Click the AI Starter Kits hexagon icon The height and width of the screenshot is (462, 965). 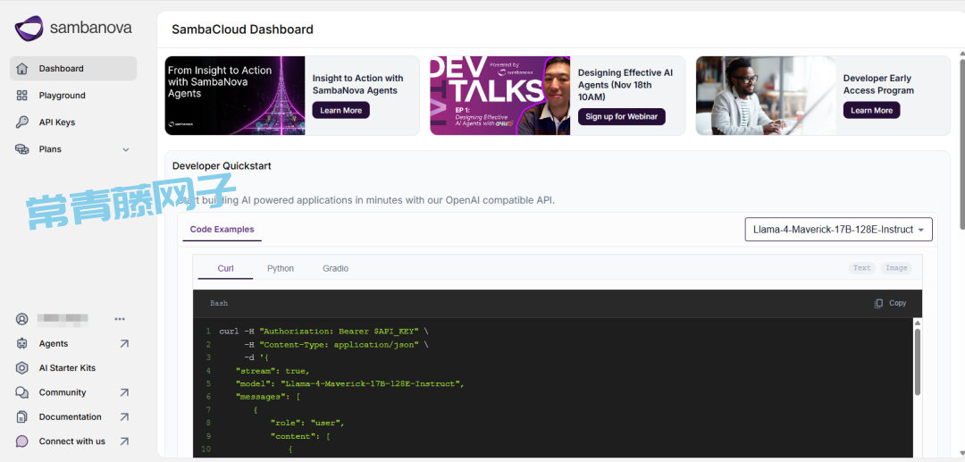tap(22, 368)
